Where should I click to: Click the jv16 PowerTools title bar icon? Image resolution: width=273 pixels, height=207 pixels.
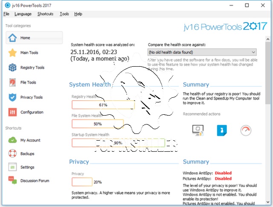click(8, 5)
